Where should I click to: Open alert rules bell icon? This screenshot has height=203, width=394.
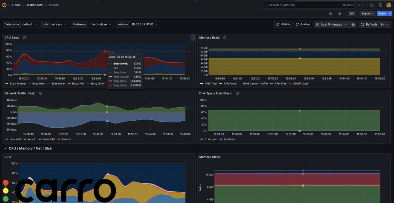coord(340,14)
